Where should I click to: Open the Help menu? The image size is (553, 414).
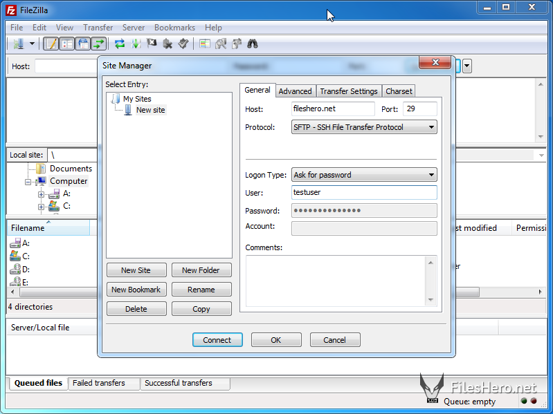(213, 28)
